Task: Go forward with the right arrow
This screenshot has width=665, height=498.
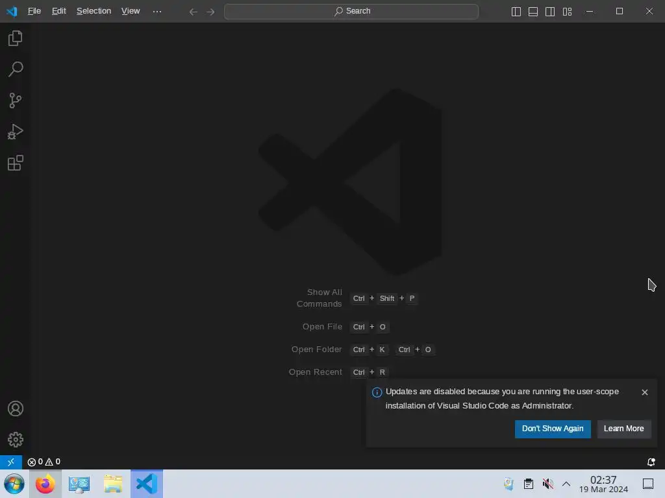Action: [210, 12]
